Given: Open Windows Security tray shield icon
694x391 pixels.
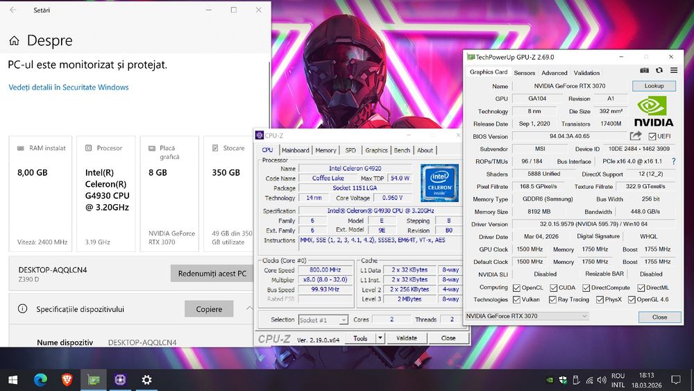Looking at the screenshot, I should pos(563,380).
